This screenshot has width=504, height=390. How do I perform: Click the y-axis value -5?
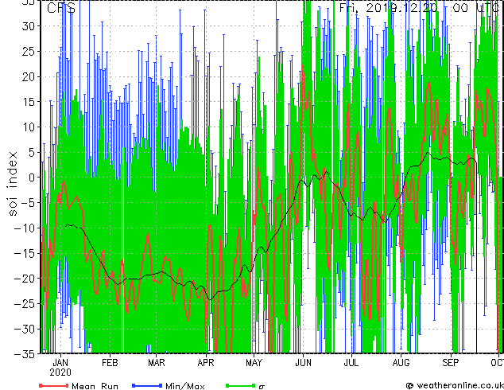(x=28, y=203)
